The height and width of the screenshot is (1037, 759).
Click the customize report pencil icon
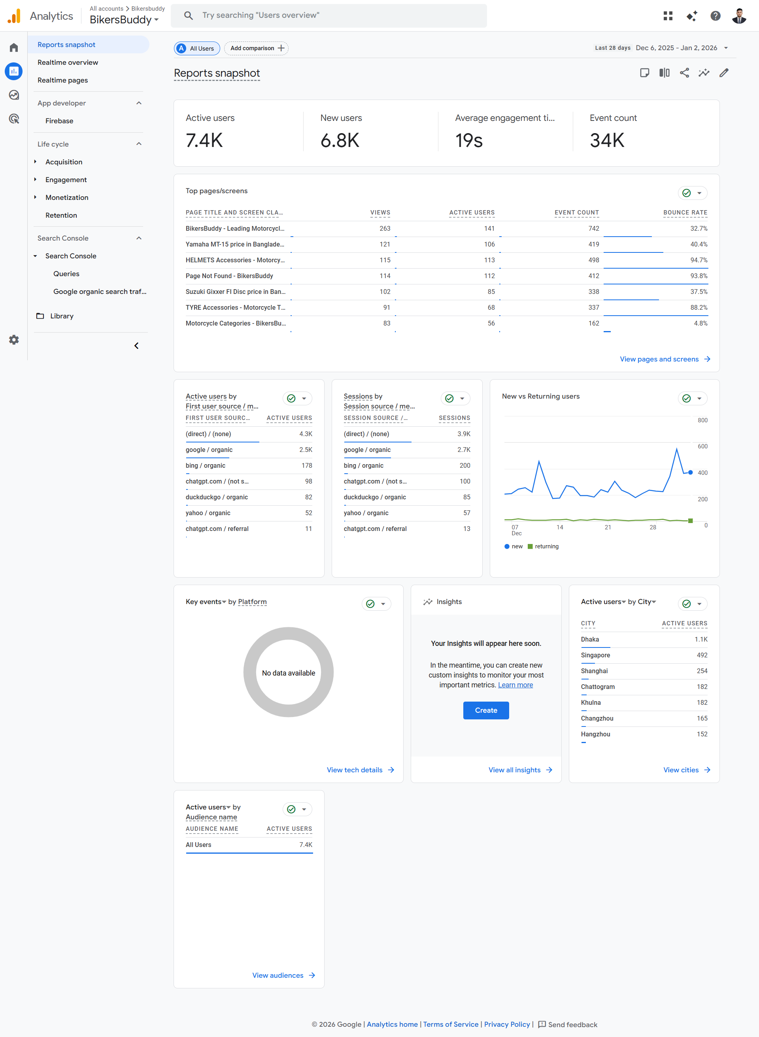pyautogui.click(x=724, y=73)
